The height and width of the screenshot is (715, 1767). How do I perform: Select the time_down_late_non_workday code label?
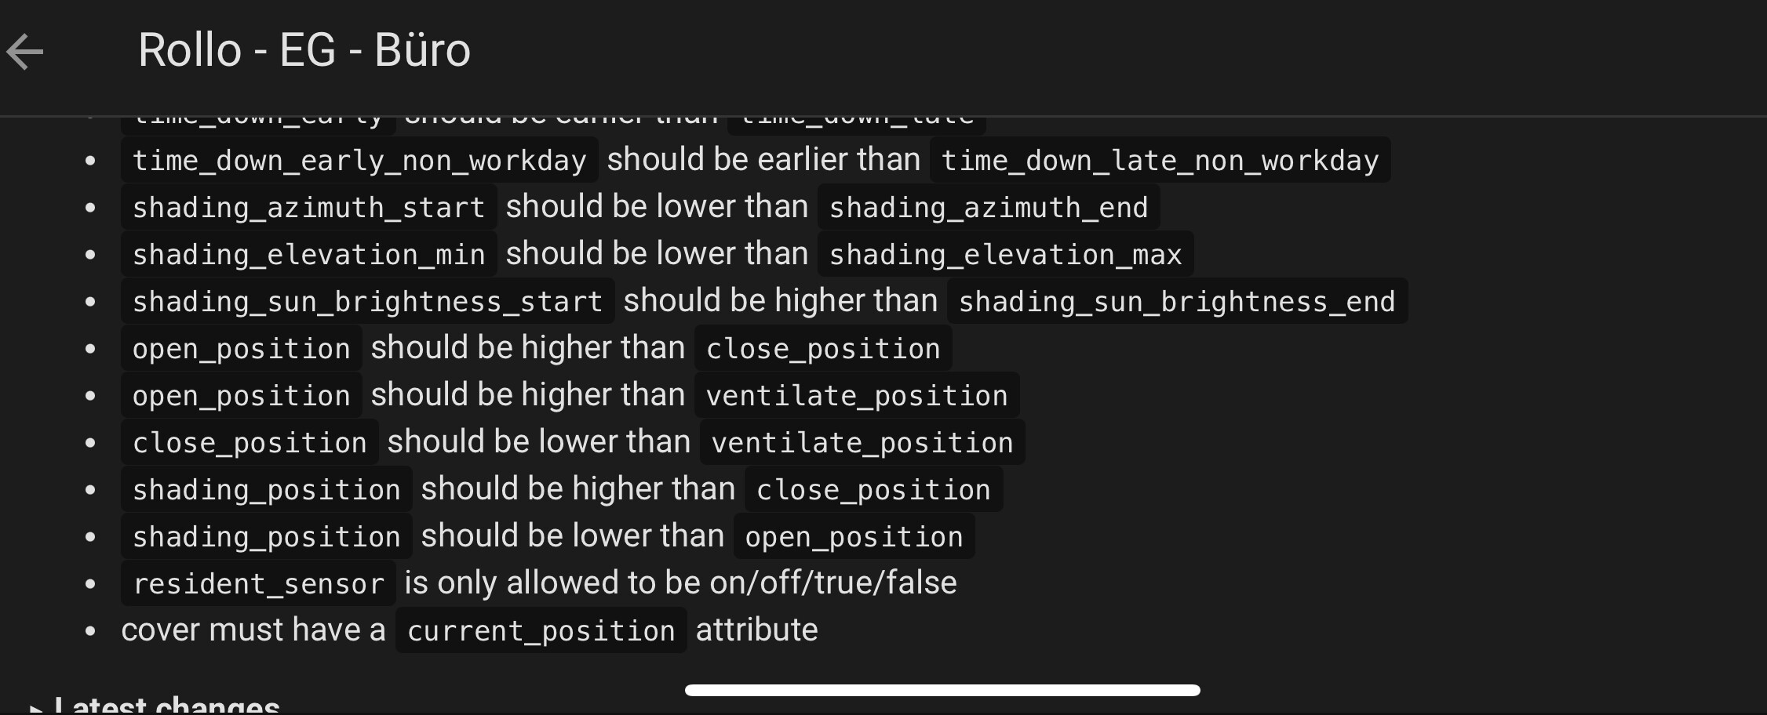(1160, 161)
